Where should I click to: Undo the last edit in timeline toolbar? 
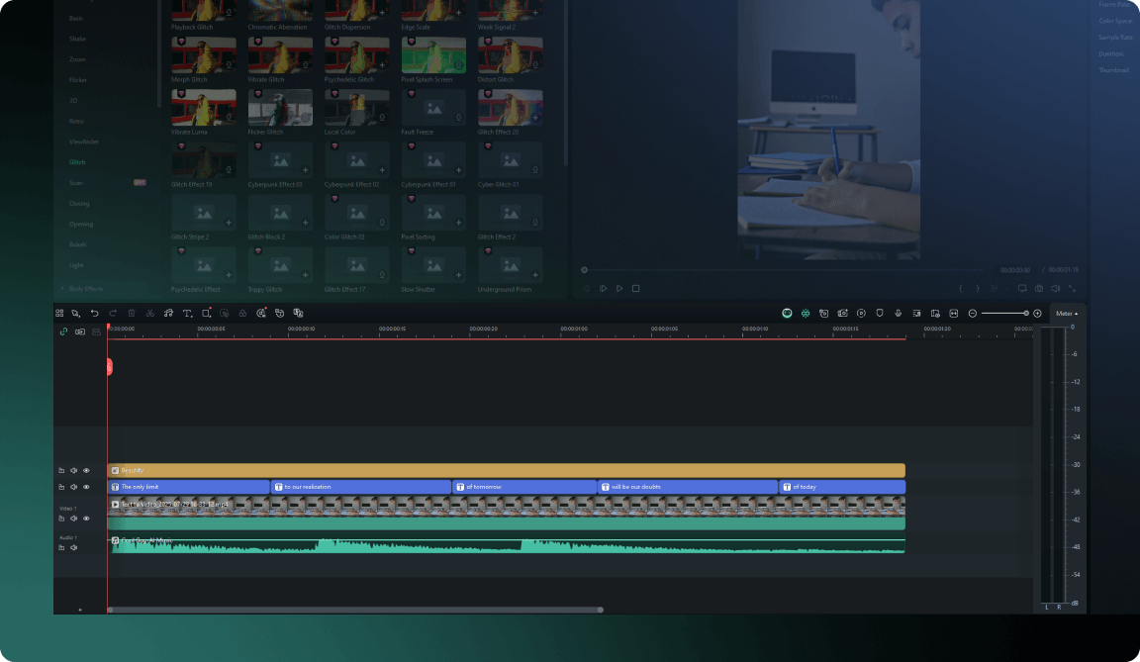tap(95, 314)
